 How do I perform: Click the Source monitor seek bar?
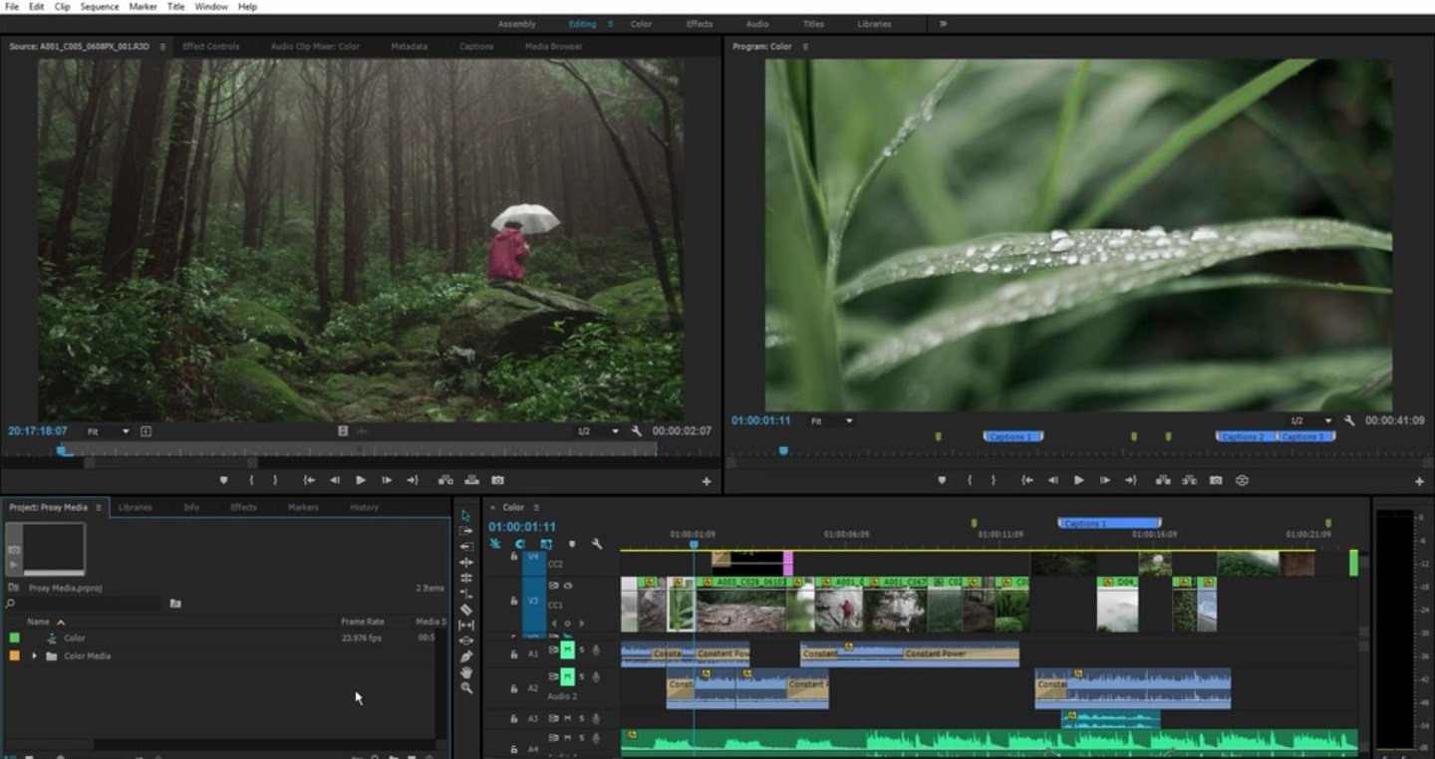click(x=299, y=450)
